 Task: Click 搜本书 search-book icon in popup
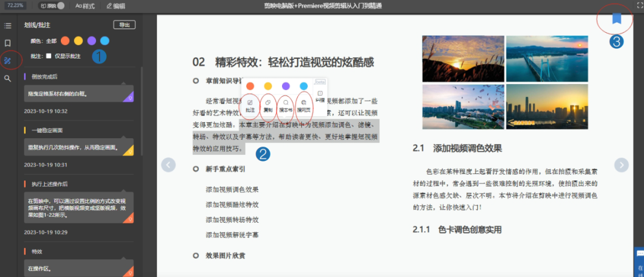pyautogui.click(x=286, y=106)
